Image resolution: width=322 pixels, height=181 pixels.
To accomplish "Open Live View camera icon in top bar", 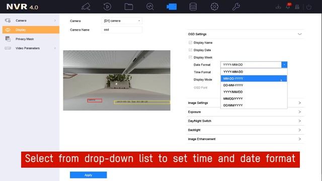I will pos(86,7).
